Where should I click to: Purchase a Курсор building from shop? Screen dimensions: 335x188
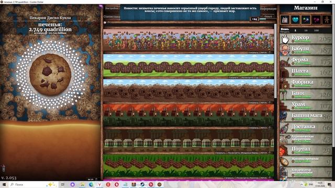tap(306, 39)
